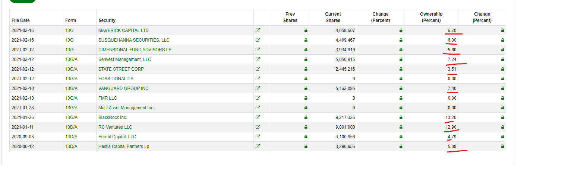Viewport: 568px width, 174px height.
Task: Click Prev Shares lock icon in BlackRock row
Action: coord(306,117)
